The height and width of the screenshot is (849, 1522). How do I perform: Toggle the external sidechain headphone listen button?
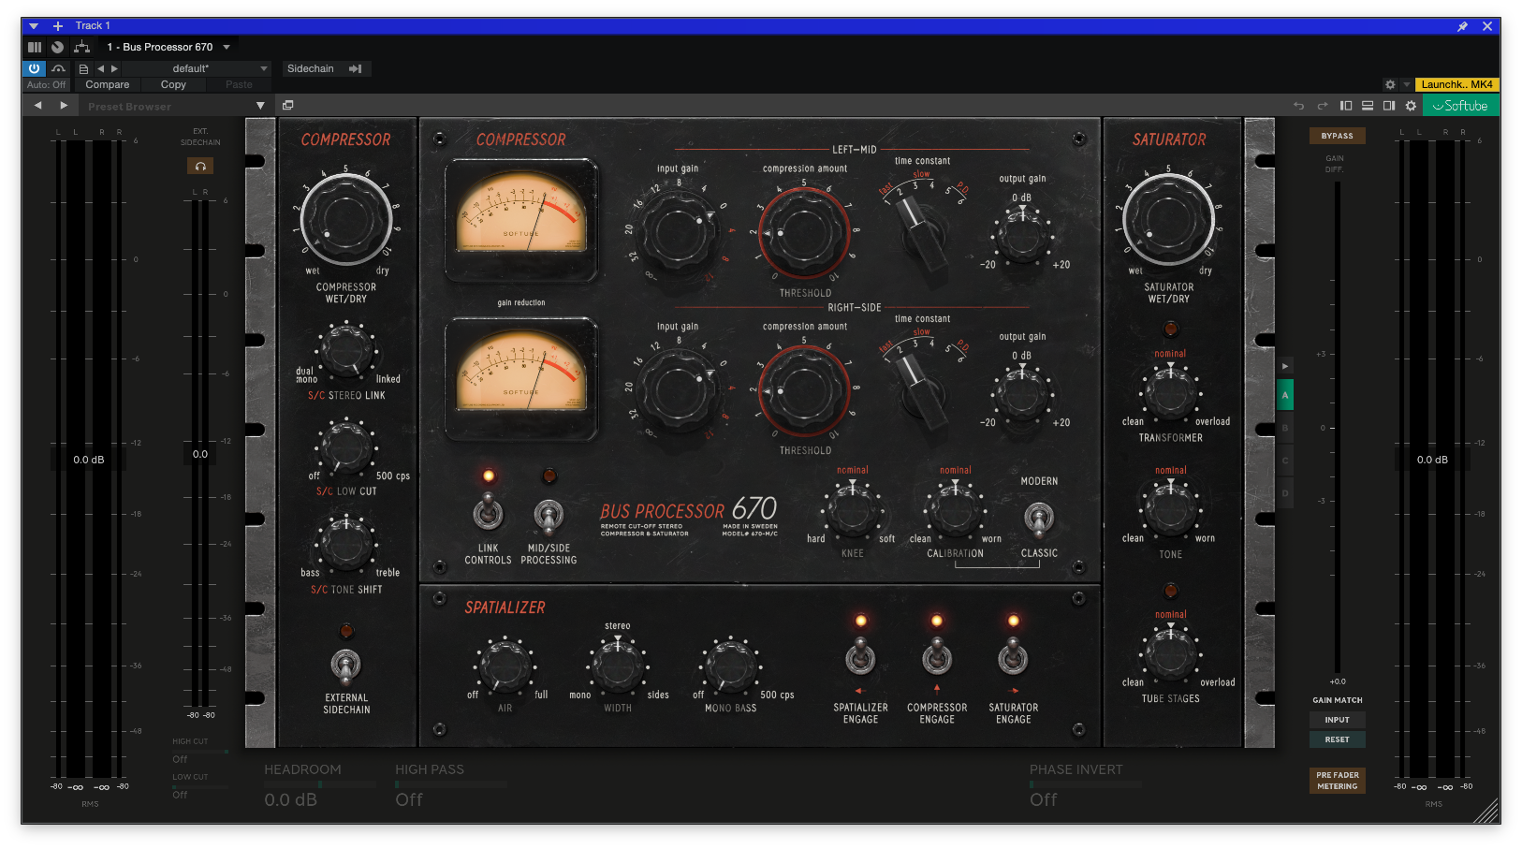200,166
